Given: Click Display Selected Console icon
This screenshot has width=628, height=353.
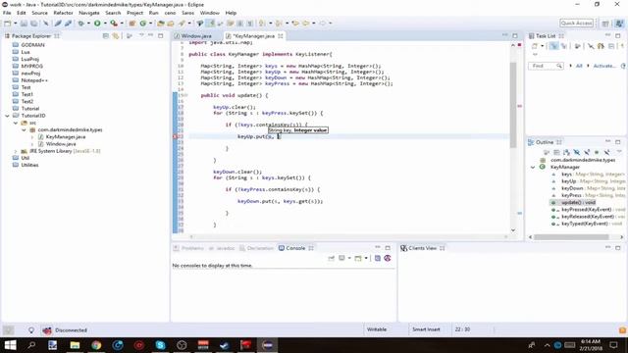Looking at the screenshot, I should [341, 258].
